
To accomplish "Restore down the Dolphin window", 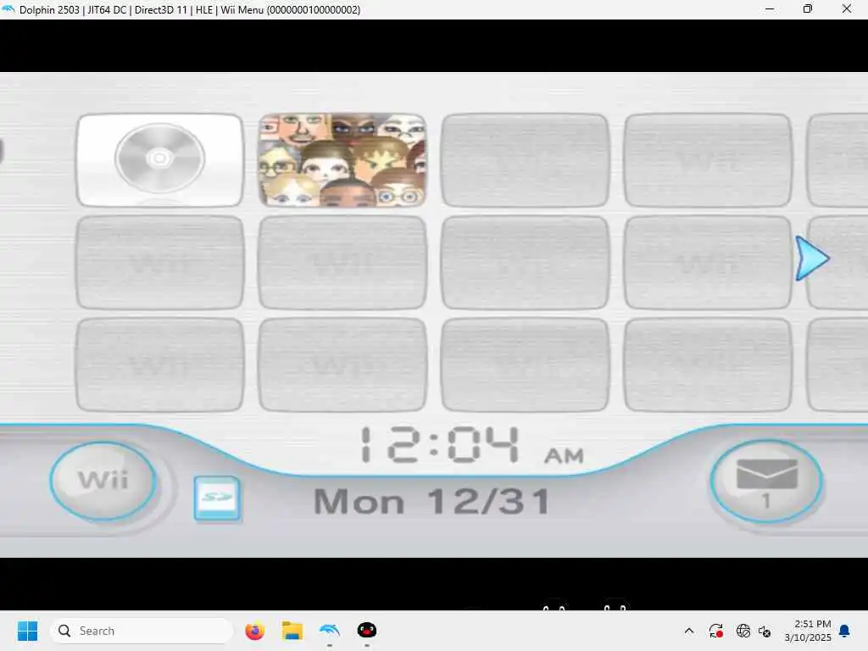I will coord(808,9).
